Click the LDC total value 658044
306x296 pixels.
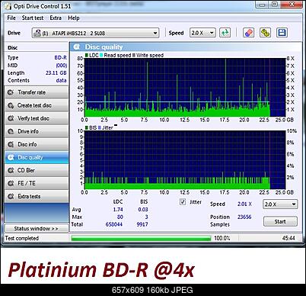pyautogui.click(x=114, y=224)
